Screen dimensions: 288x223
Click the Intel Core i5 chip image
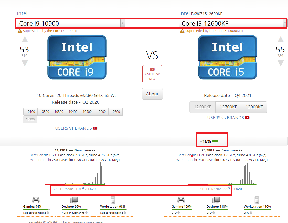click(227, 57)
